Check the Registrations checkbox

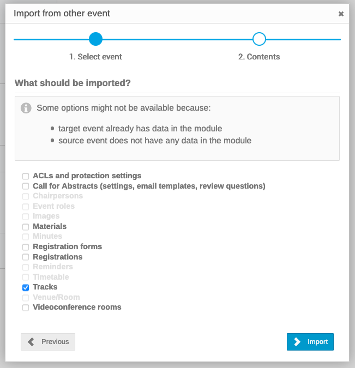[26, 257]
